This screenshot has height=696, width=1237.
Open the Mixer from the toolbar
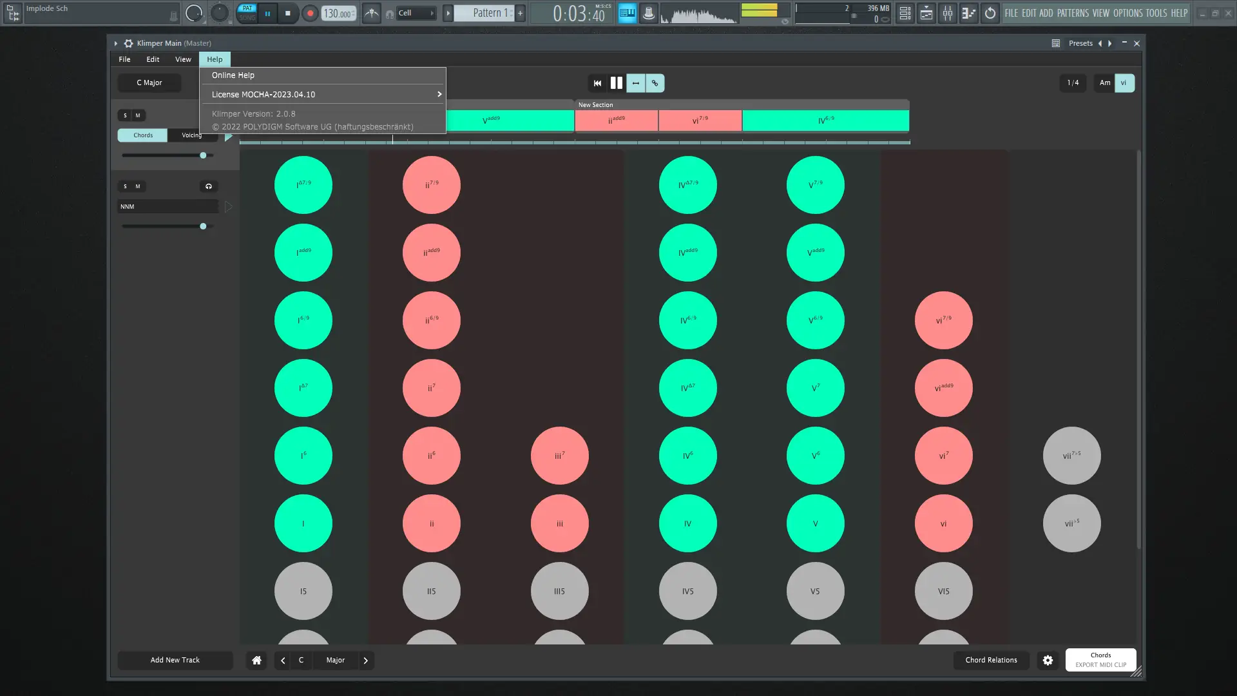(947, 13)
